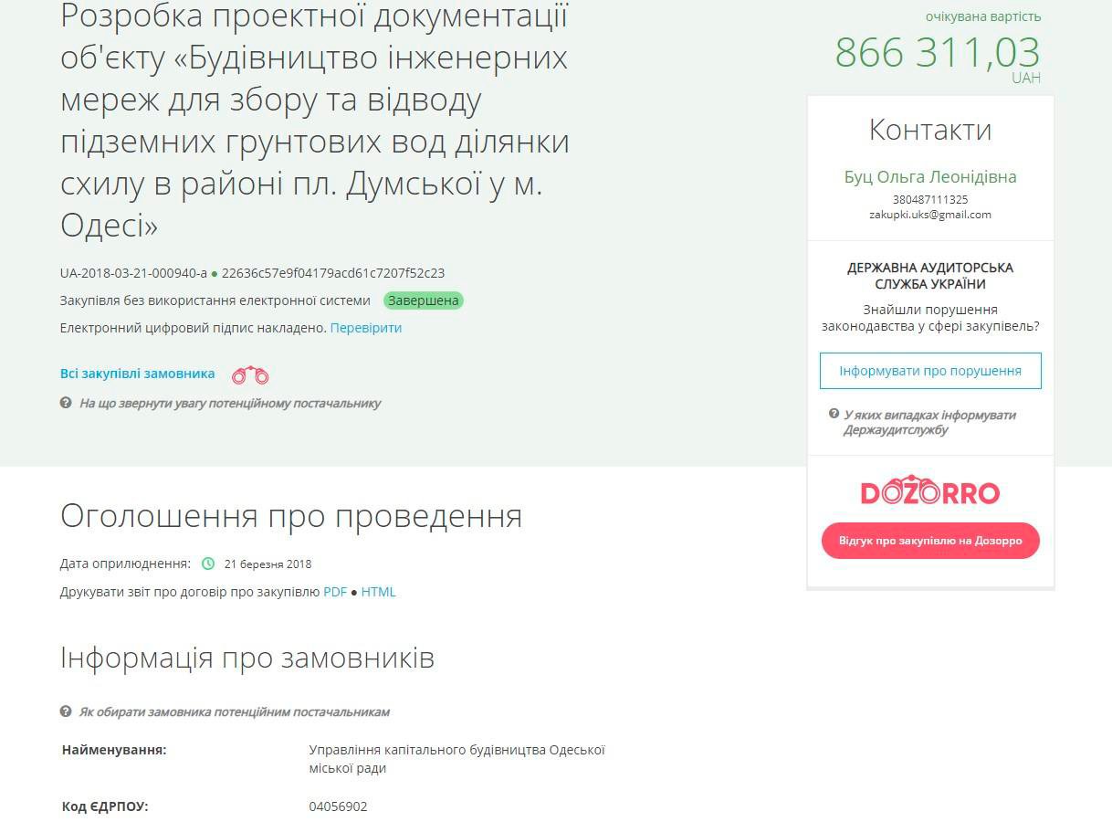Screen dimensions: 1112x822
Task: Click the red binoculars icon
Action: click(x=250, y=374)
